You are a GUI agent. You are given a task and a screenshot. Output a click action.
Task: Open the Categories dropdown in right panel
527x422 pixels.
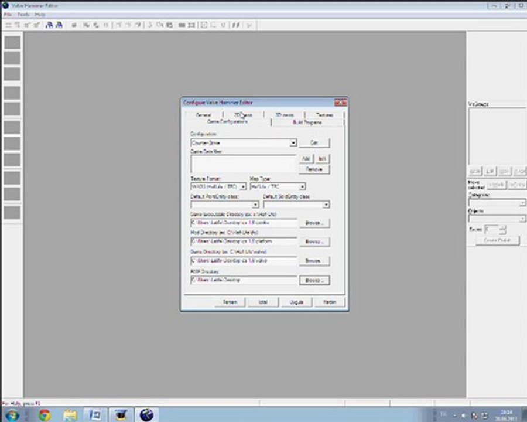[497, 203]
